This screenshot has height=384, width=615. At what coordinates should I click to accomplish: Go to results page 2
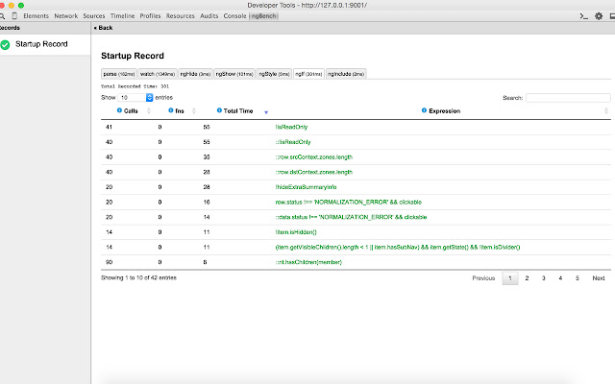tap(527, 278)
